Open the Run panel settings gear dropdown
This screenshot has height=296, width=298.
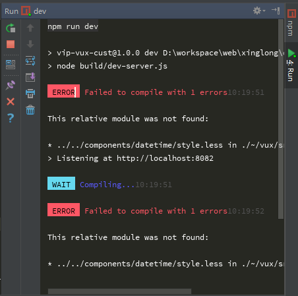tap(259, 11)
